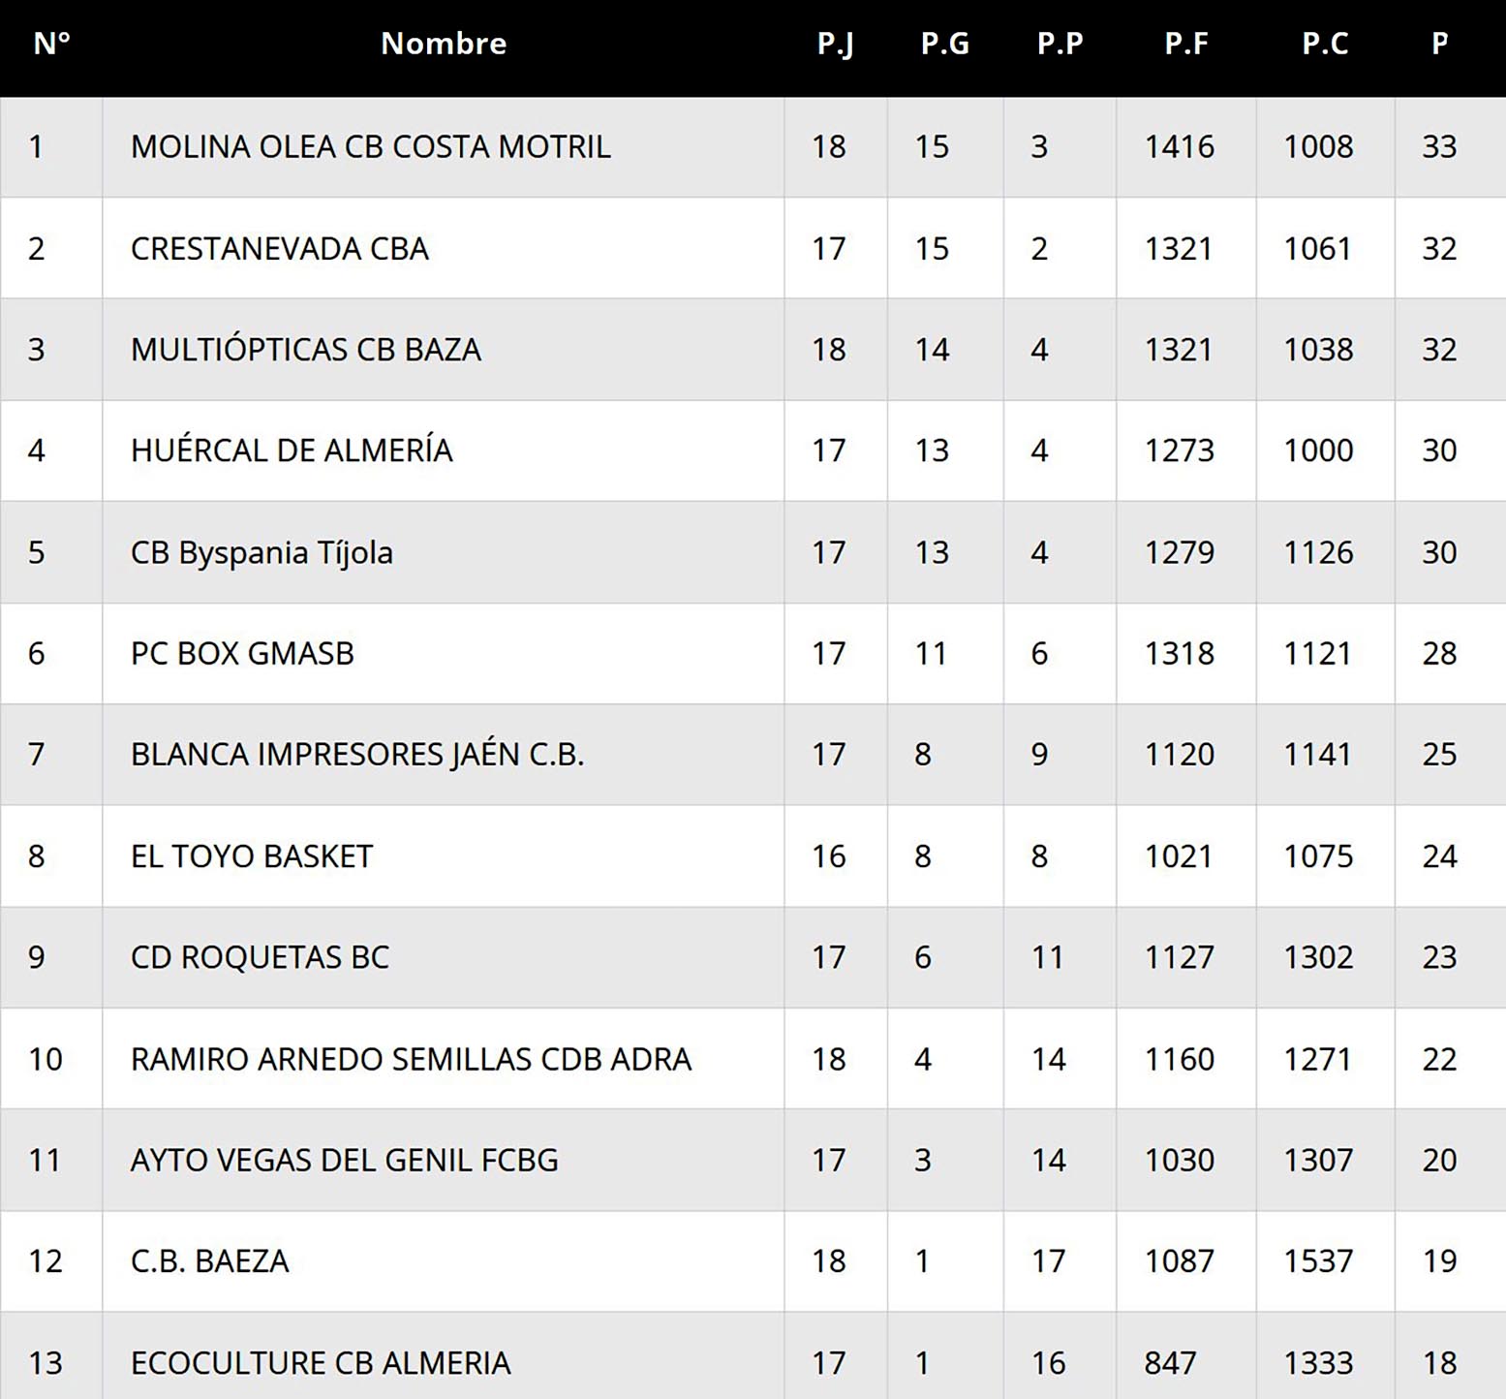
Task: Select the PC BOX GMASB entry
Action: pos(242,654)
